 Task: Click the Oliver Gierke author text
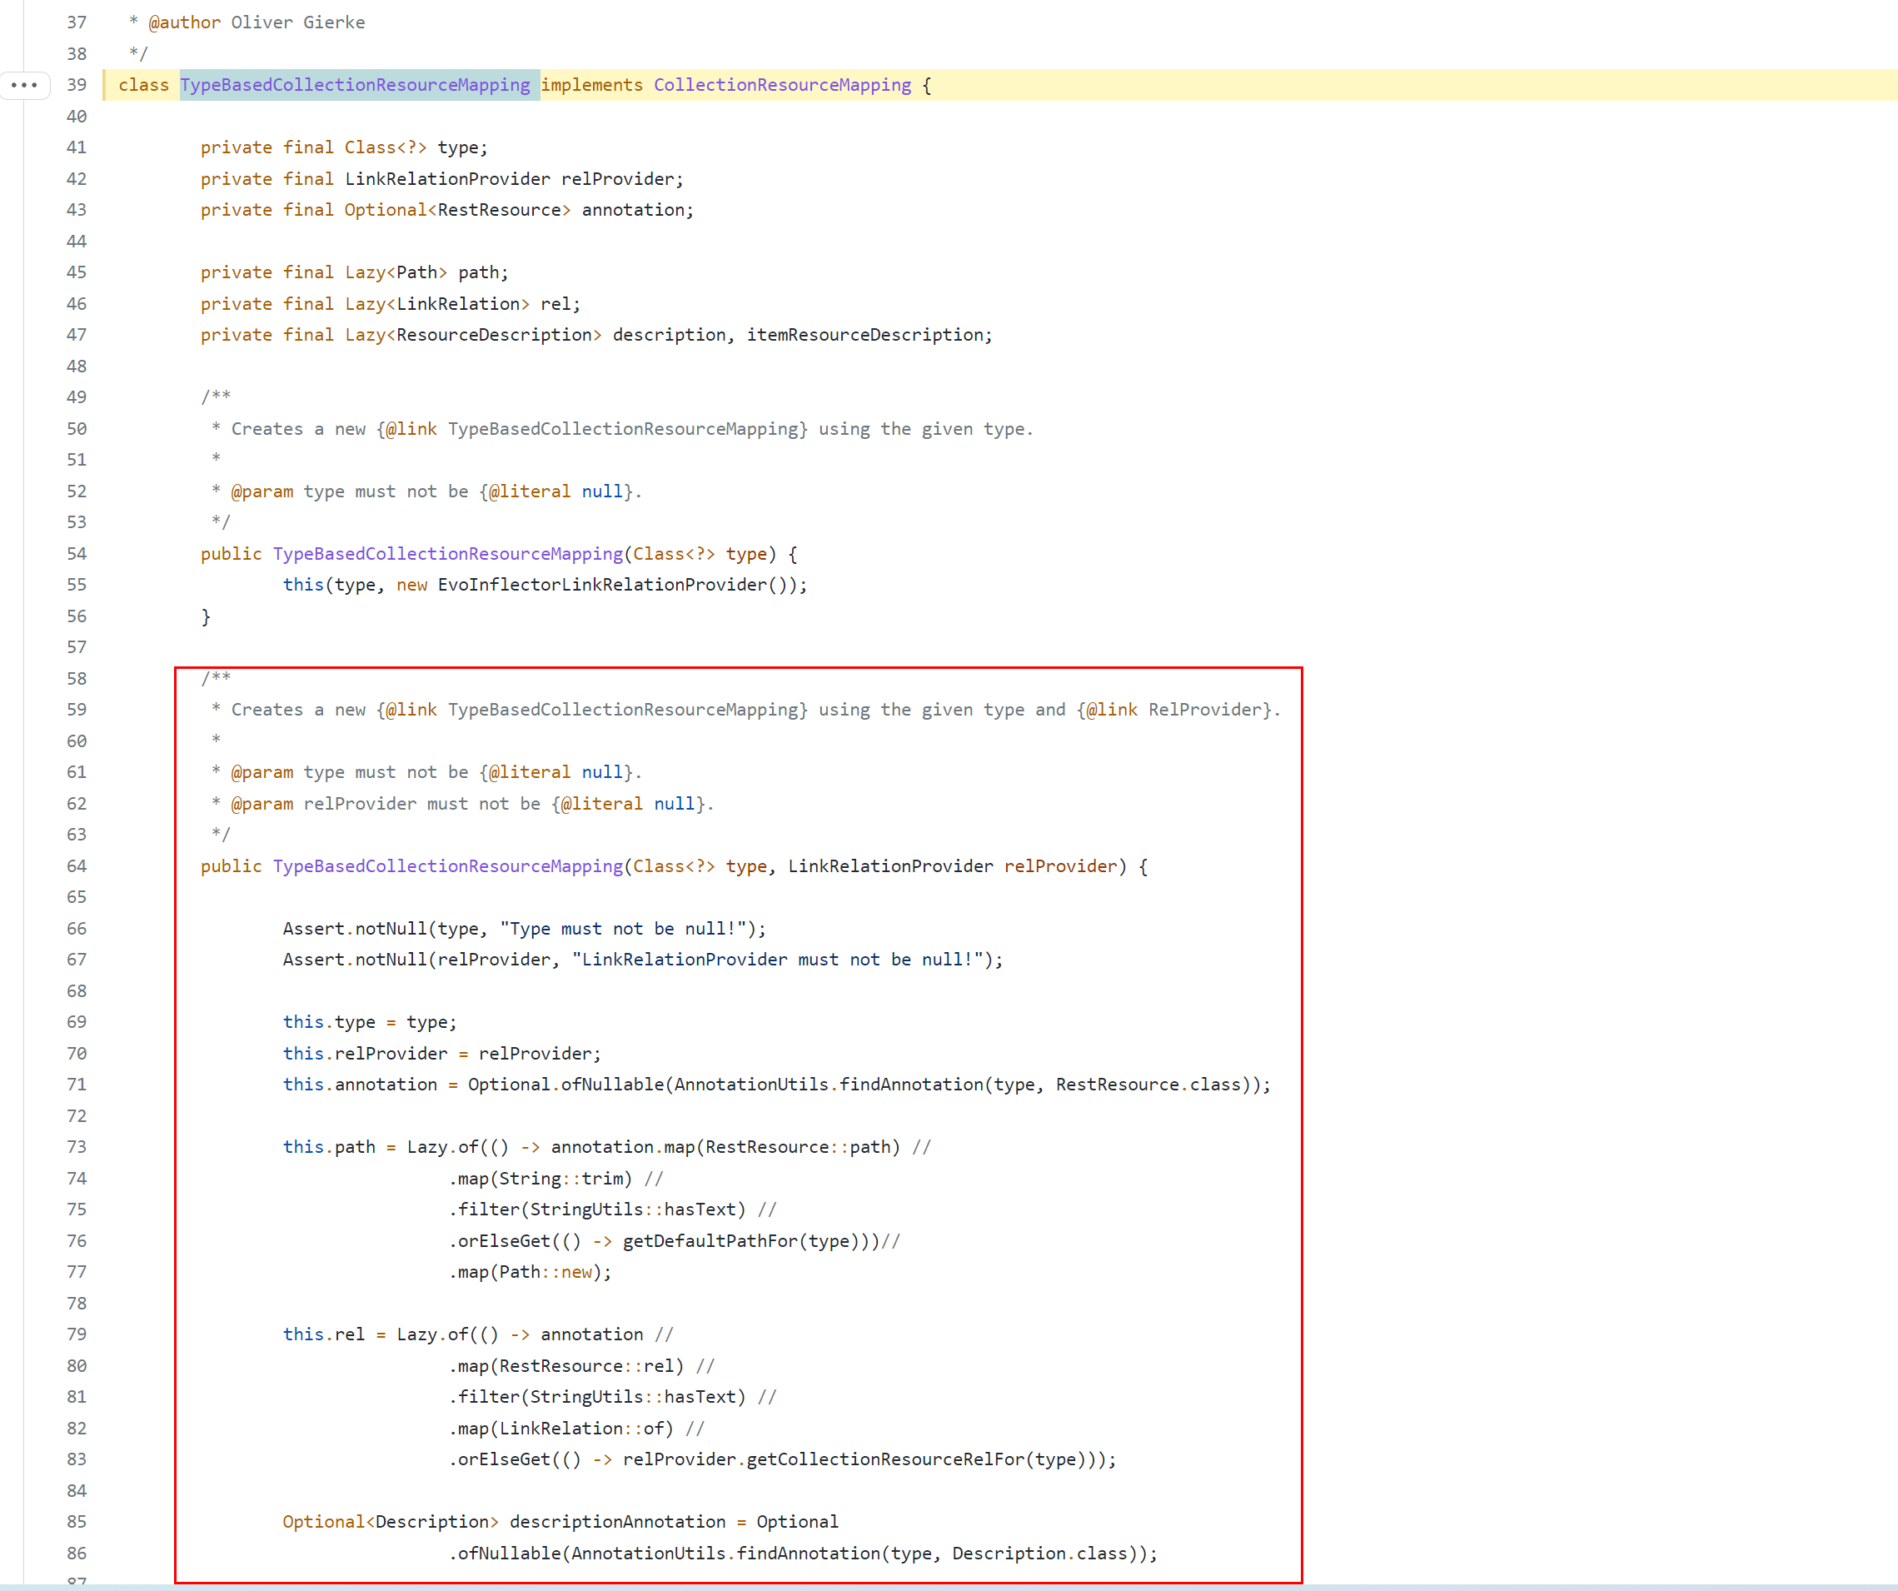pos(297,22)
